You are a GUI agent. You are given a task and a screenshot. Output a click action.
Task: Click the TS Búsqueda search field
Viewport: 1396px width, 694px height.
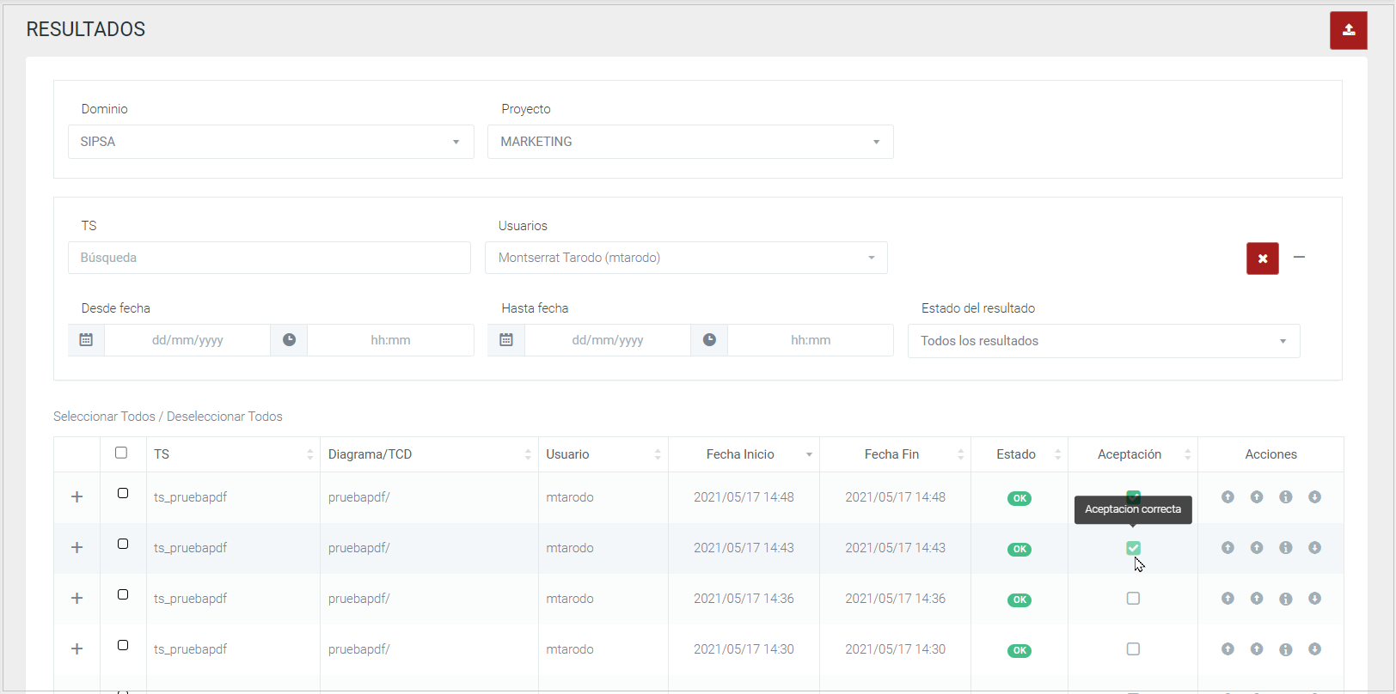tap(269, 258)
